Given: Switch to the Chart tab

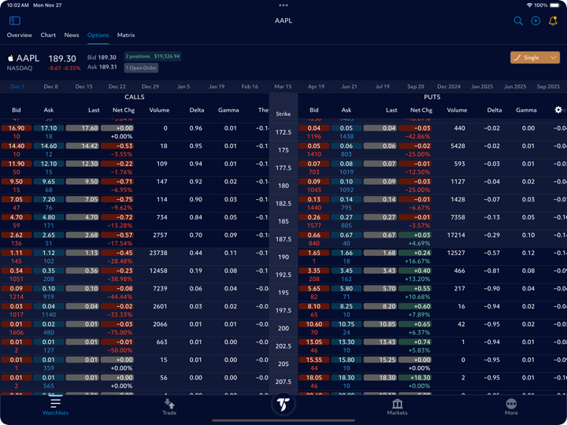Looking at the screenshot, I should 48,35.
